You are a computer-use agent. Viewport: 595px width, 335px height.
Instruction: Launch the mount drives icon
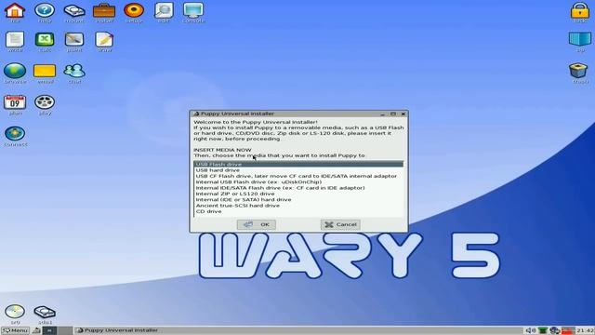pyautogui.click(x=74, y=10)
